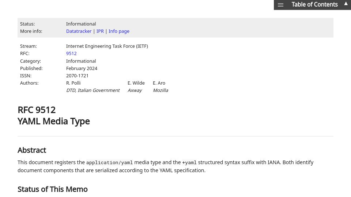Open the IPR link
The width and height of the screenshot is (351, 197).
tap(100, 31)
